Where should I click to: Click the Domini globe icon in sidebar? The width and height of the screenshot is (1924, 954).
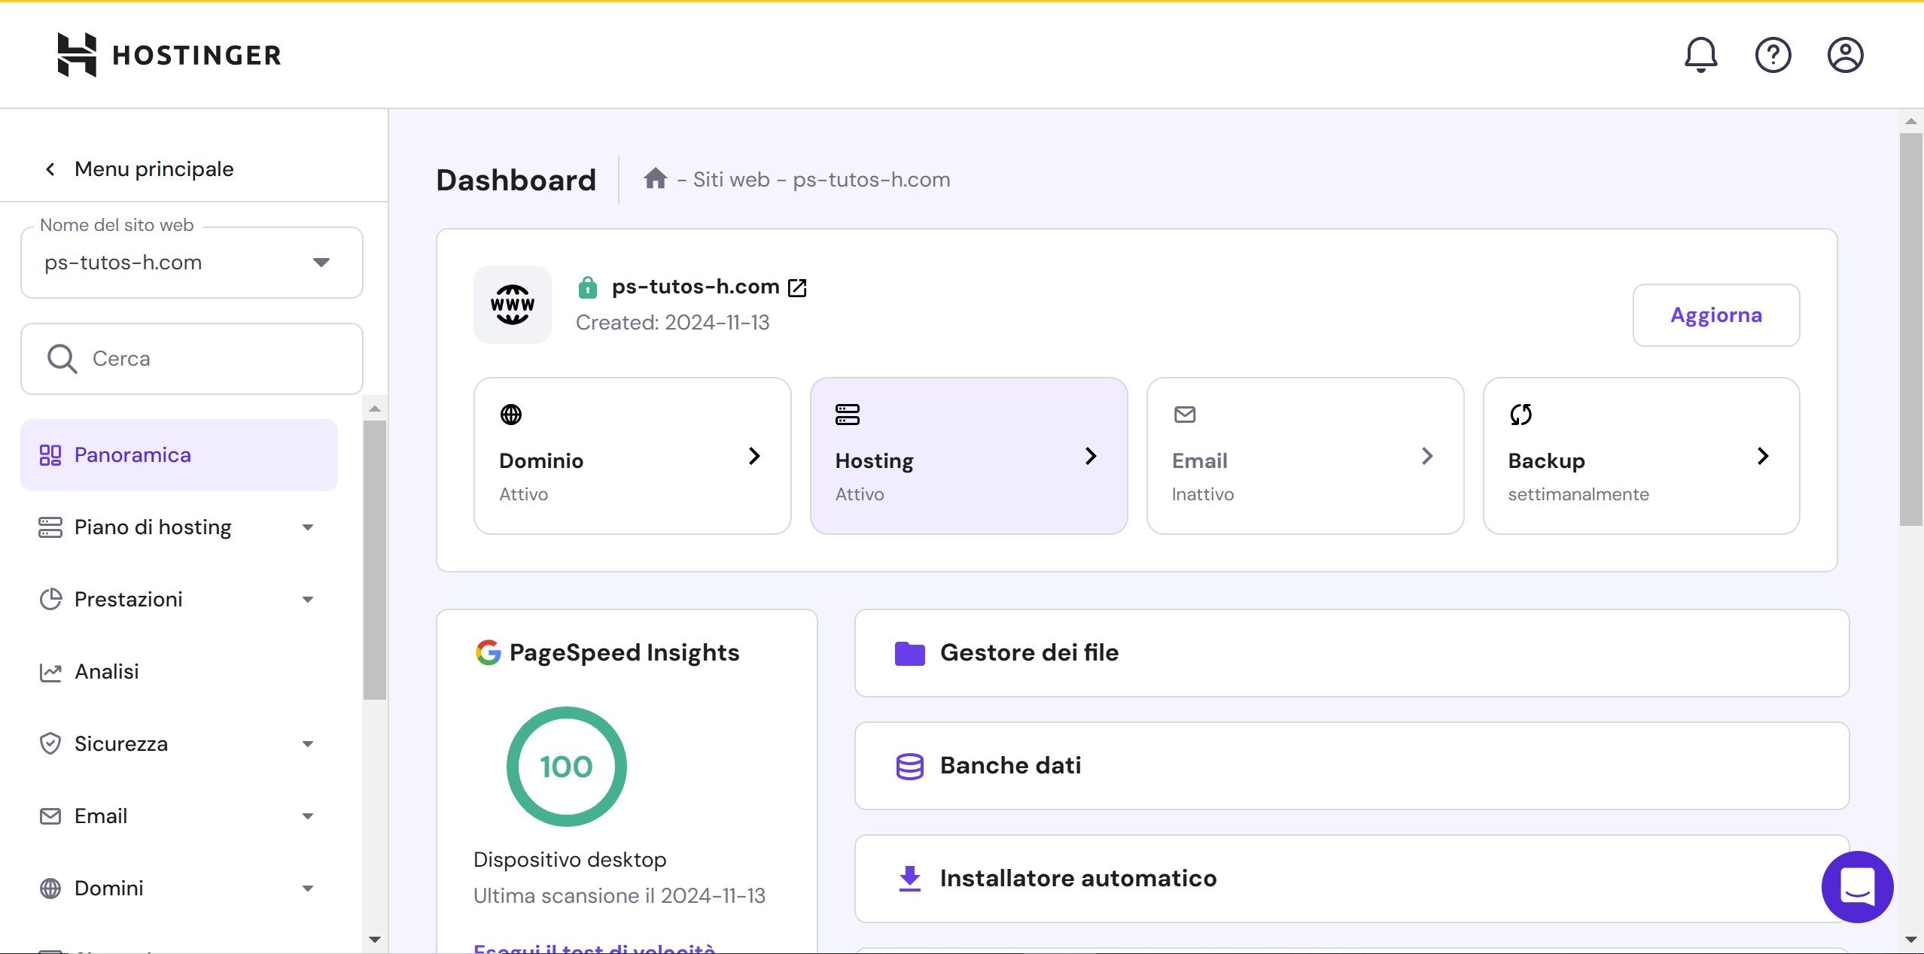tap(50, 889)
